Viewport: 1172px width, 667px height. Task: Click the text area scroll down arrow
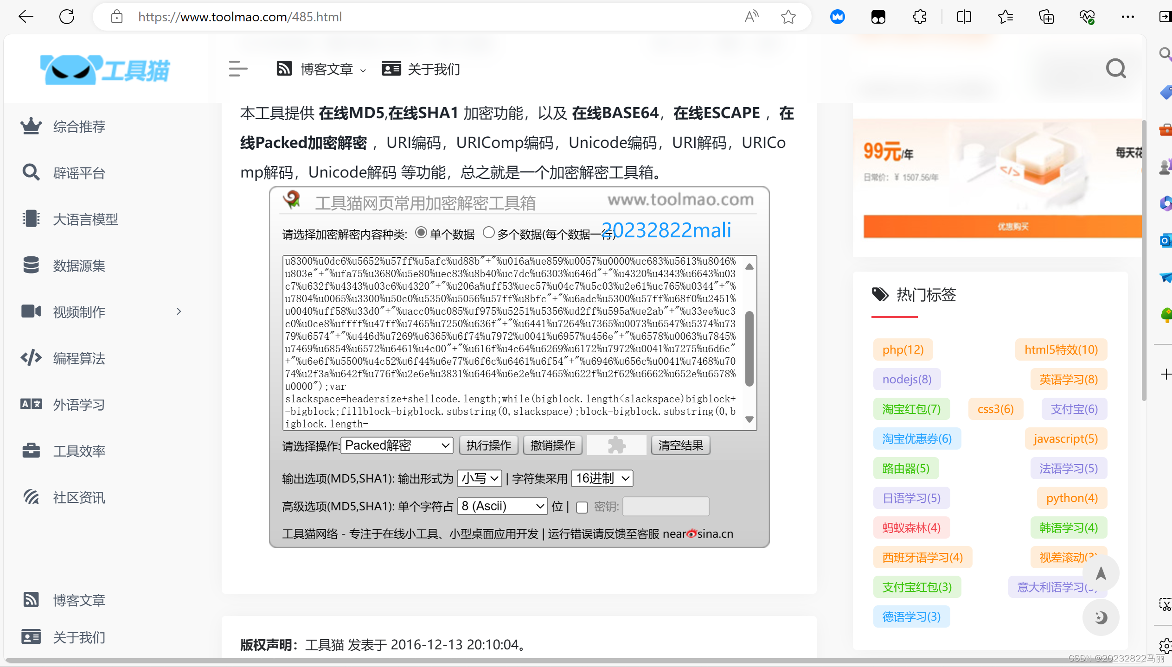pos(749,419)
